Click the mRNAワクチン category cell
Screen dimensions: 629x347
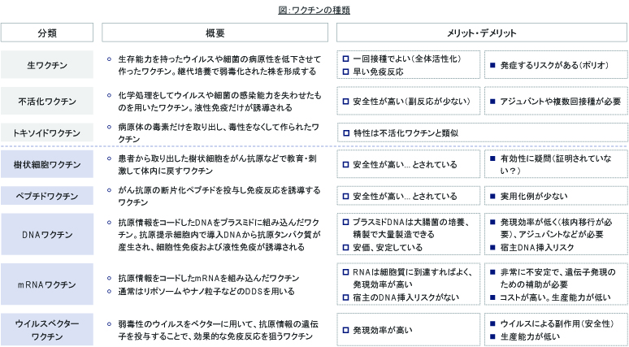click(x=48, y=284)
